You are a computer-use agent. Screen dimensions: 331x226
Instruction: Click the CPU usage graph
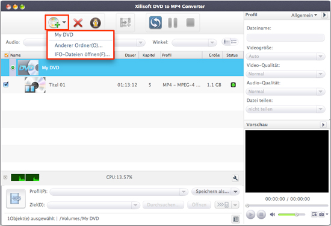click(x=25, y=177)
